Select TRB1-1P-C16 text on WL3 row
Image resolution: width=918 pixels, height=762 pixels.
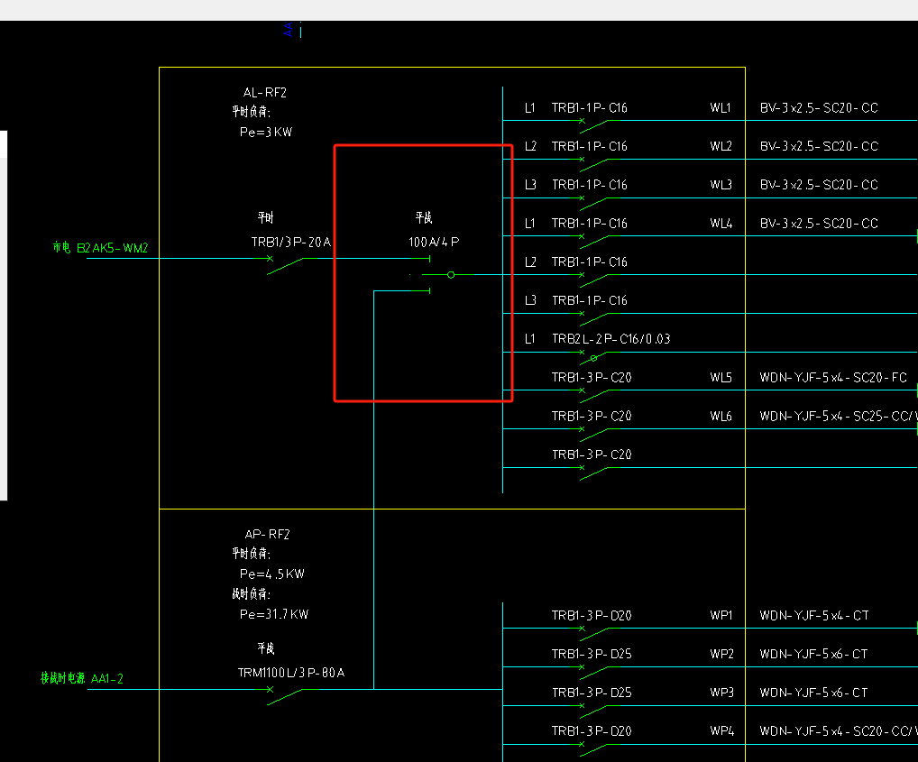[590, 185]
